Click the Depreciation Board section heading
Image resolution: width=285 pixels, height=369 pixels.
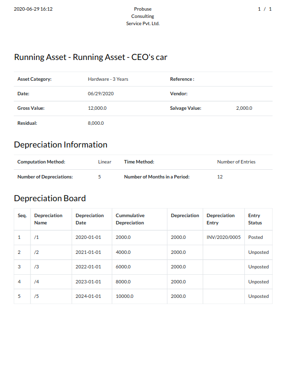50,198
